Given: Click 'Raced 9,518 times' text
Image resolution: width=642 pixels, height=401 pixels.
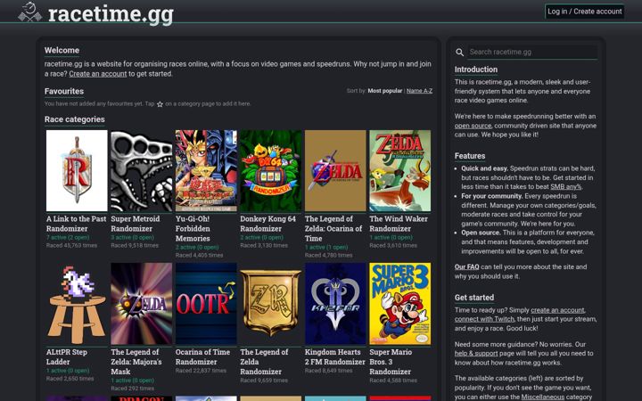Looking at the screenshot, I should 135,246.
